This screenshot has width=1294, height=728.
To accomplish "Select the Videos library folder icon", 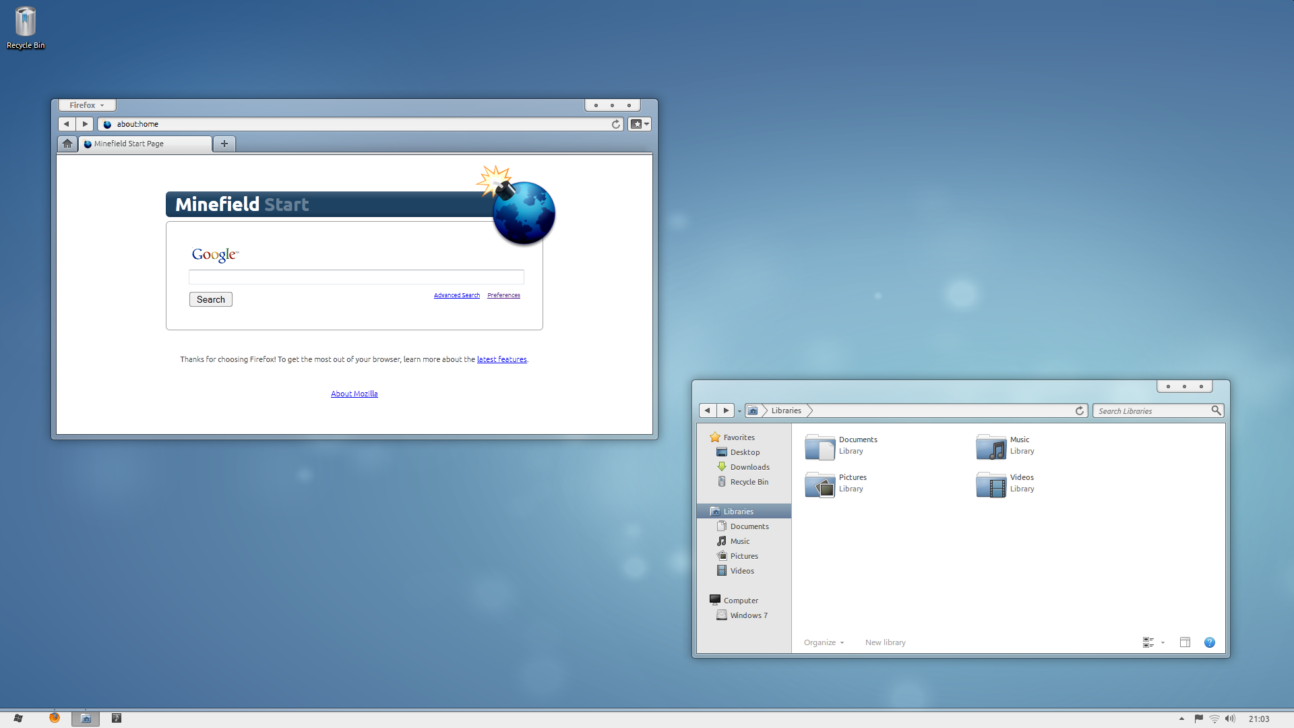I will pos(991,485).
